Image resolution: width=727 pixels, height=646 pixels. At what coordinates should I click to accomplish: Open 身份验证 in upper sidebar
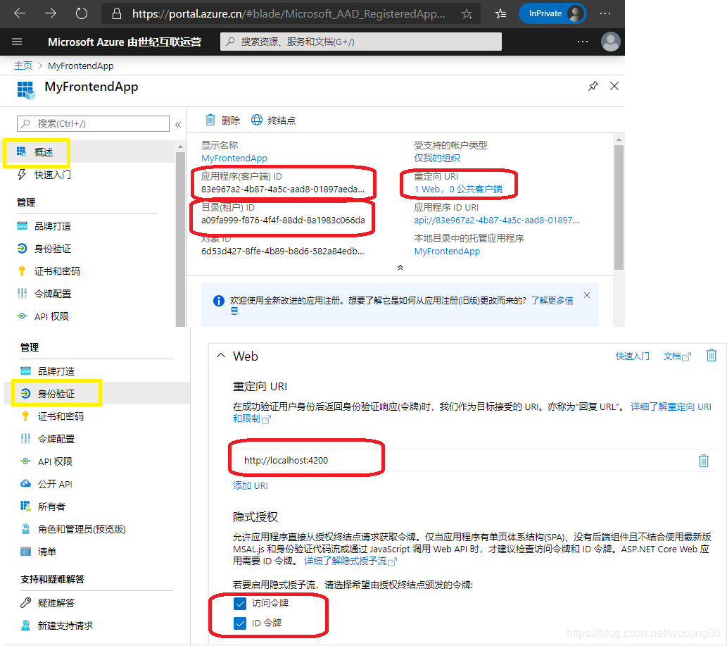44,249
